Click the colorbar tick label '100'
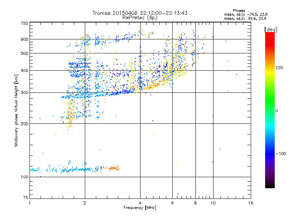The width and height of the screenshot is (295, 221). [279, 68]
